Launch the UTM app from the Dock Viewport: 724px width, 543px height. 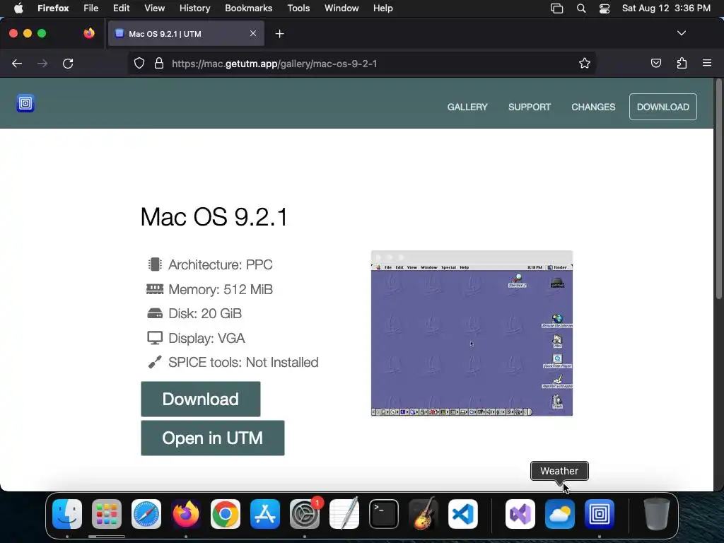tap(600, 514)
